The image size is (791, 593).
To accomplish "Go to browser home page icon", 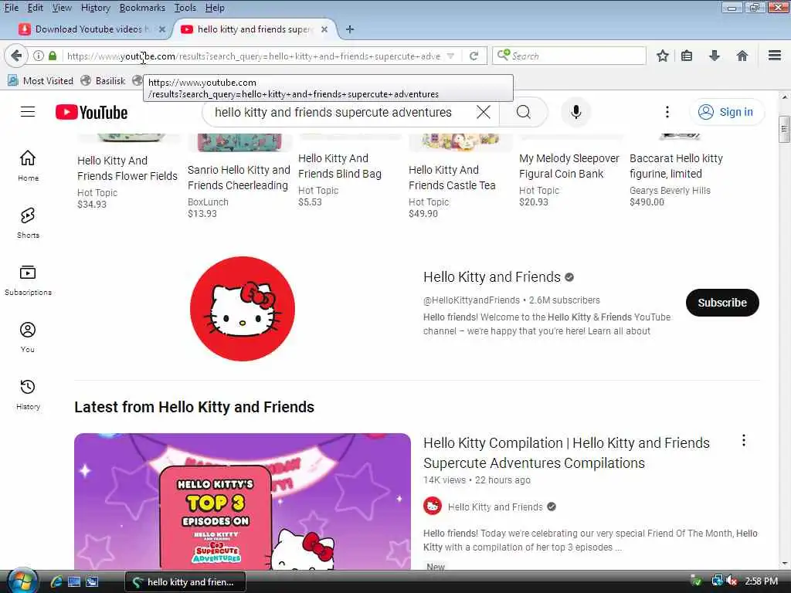I will point(742,56).
